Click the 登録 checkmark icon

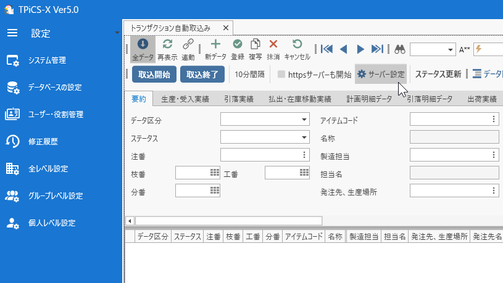[x=238, y=49]
